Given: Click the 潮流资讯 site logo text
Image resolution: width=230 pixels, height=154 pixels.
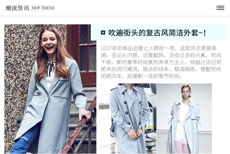Looking at the screenshot, I should coord(17,8).
